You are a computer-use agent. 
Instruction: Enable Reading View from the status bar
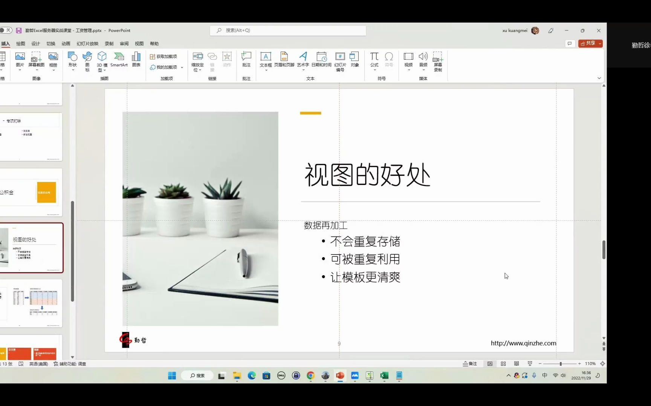pos(517,364)
